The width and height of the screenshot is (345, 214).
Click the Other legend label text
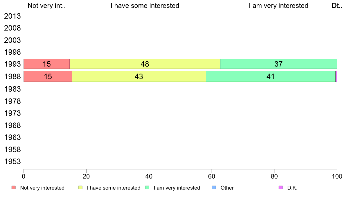[227, 188]
